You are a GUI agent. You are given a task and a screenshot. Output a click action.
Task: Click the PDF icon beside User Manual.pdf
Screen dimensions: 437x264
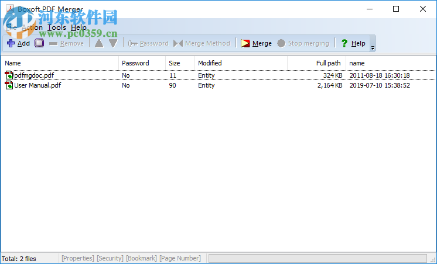pos(9,85)
